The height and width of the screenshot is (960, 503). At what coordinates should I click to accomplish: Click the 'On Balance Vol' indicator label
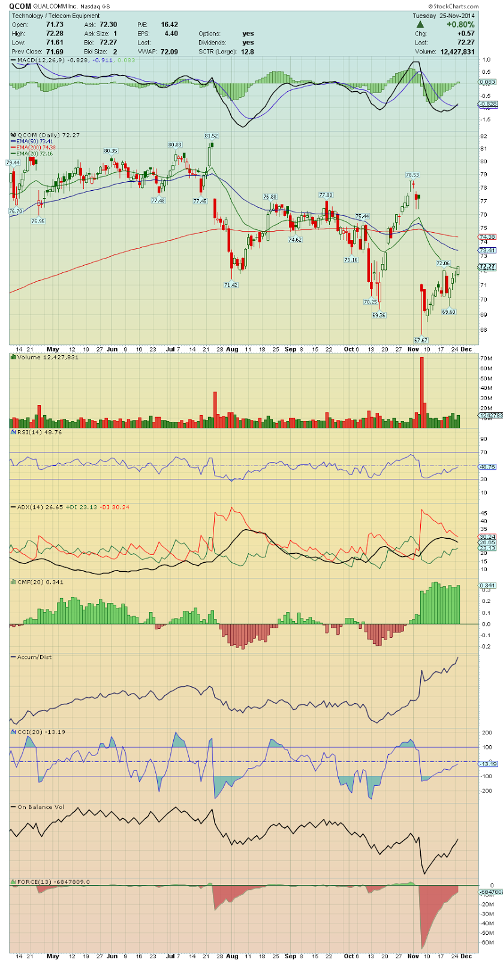pos(40,807)
